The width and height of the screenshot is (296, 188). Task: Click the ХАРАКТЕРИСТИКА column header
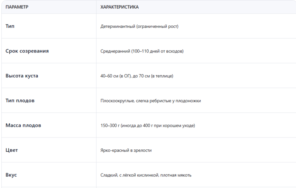click(x=120, y=7)
